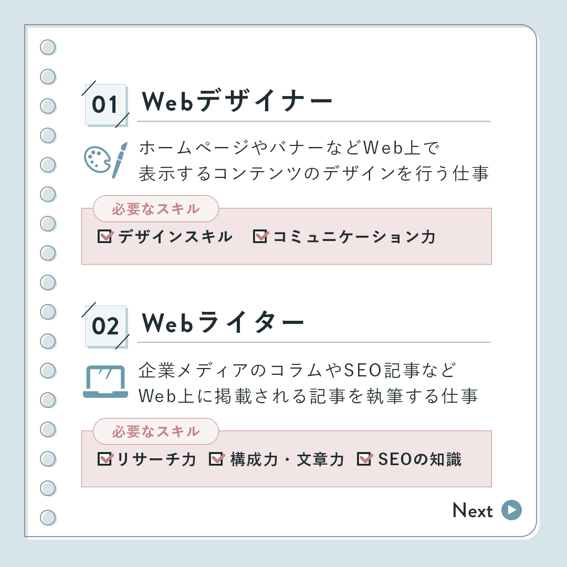567x567 pixels.
Task: Toggle the リサーチ力 checkbox
Action: tap(105, 459)
